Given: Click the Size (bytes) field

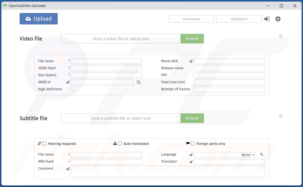Looking at the screenshot, I should 106,75.
